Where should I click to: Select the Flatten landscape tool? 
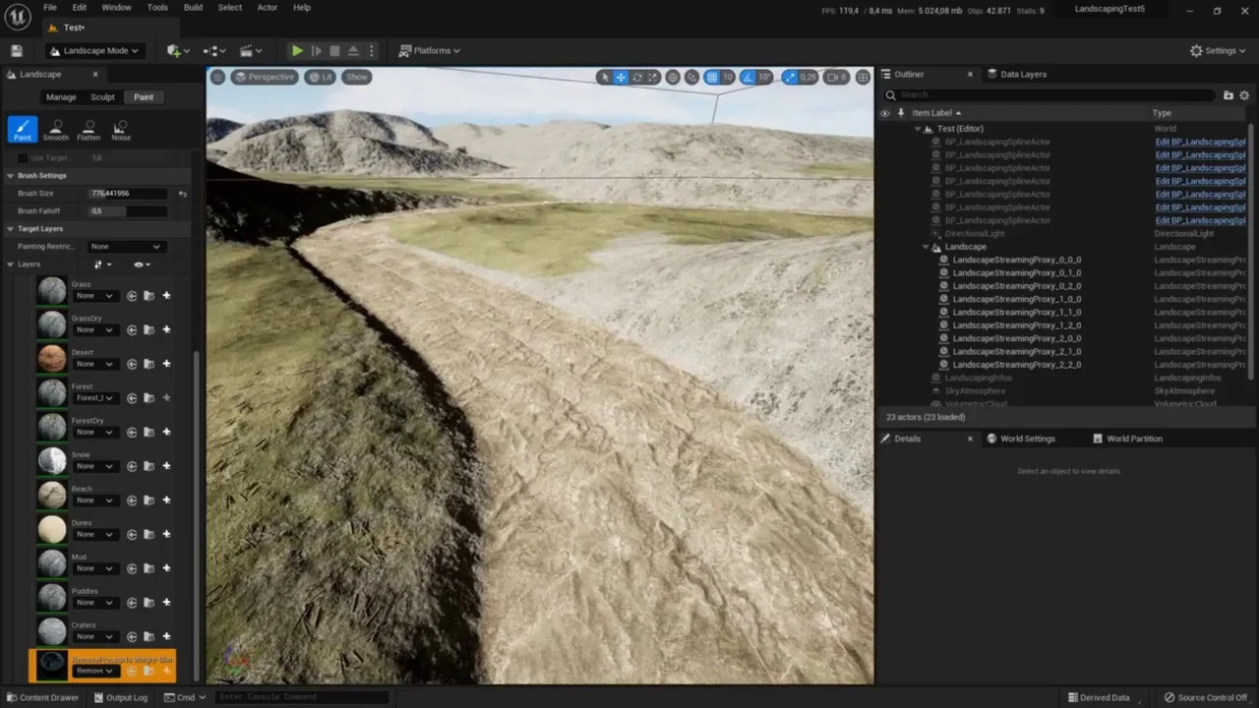[x=89, y=129]
